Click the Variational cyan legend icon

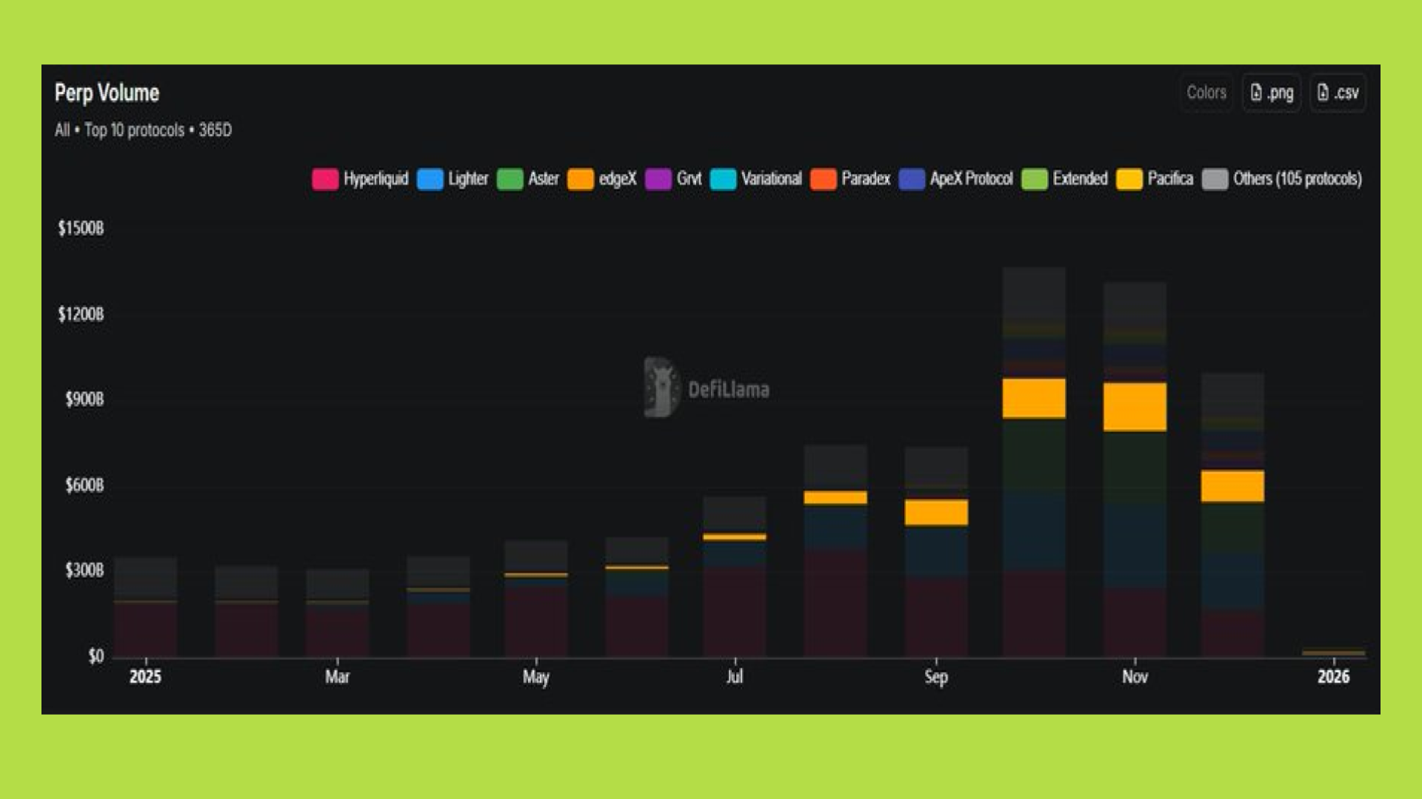[x=723, y=179]
